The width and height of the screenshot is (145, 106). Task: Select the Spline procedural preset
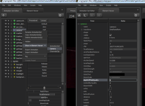coord(44,73)
